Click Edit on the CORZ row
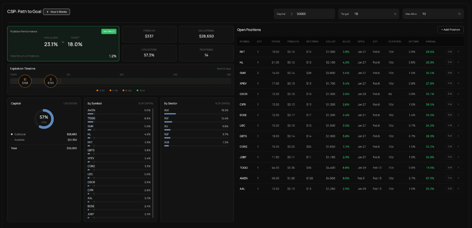472x228 pixels. (x=450, y=146)
